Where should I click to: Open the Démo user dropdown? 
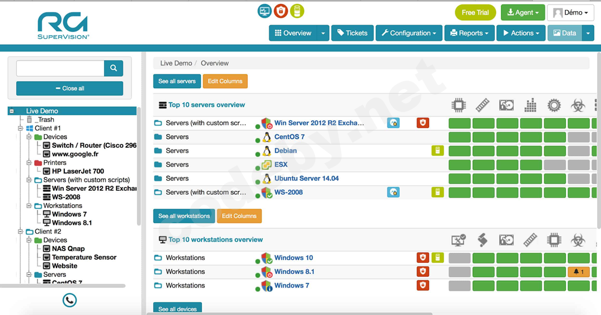[x=571, y=12]
